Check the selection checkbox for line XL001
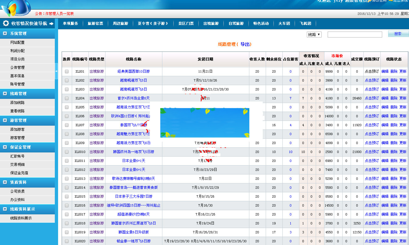409x245 pixels. (66, 71)
